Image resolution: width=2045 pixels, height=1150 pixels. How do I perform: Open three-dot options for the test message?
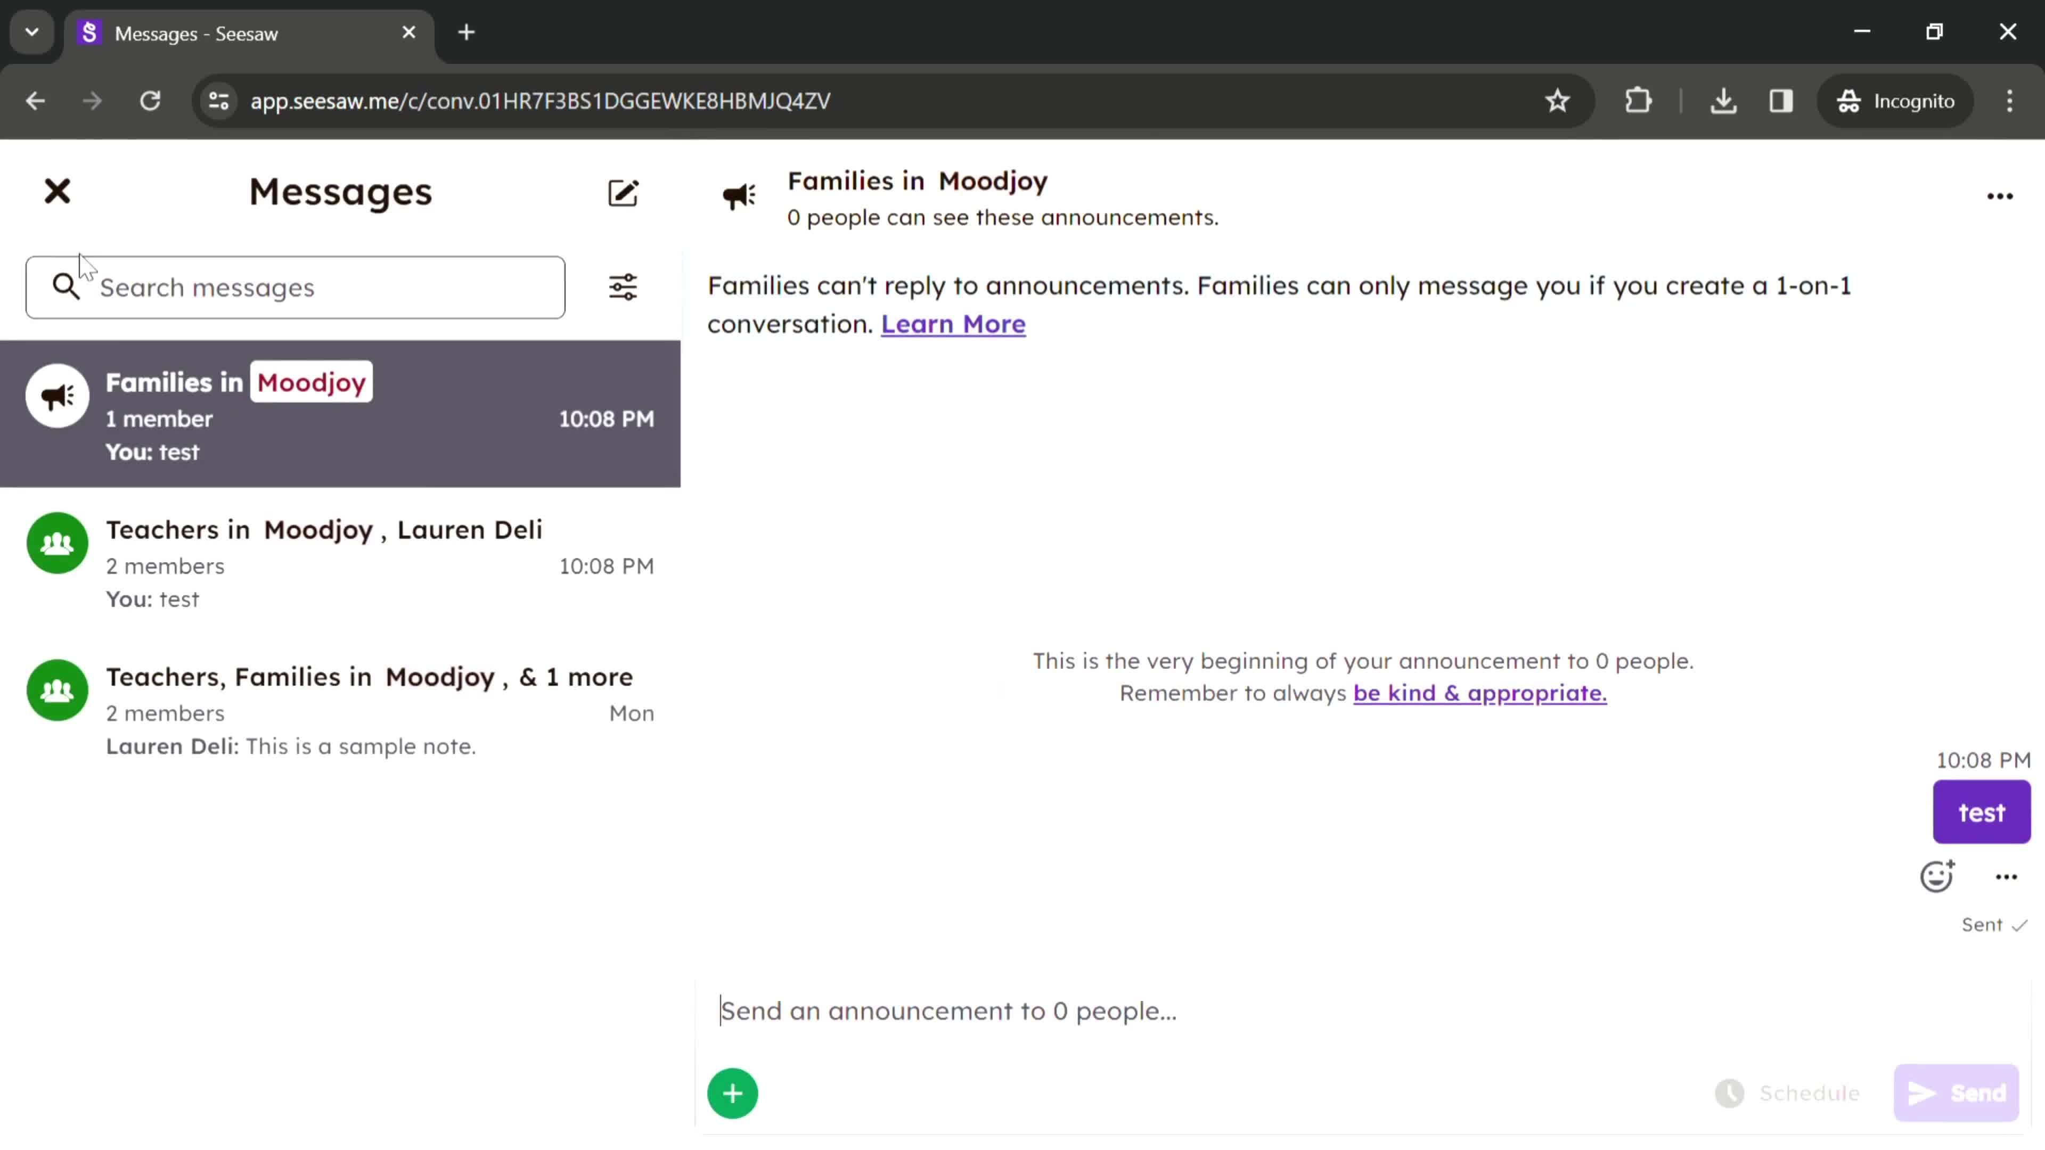pyautogui.click(x=2006, y=877)
